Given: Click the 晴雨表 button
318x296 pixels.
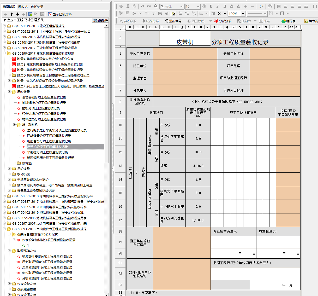Looking at the screenshot, I should (x=289, y=21).
